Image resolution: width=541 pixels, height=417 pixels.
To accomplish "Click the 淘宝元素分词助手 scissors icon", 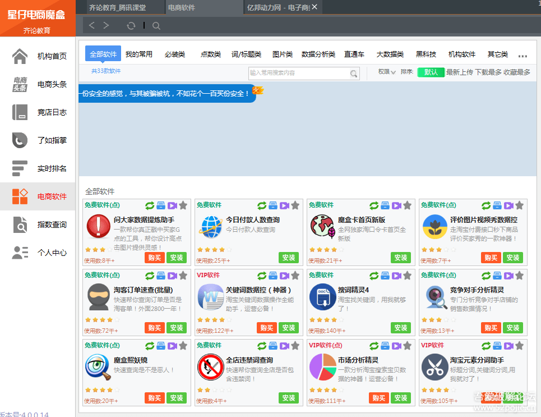I will pyautogui.click(x=434, y=367).
